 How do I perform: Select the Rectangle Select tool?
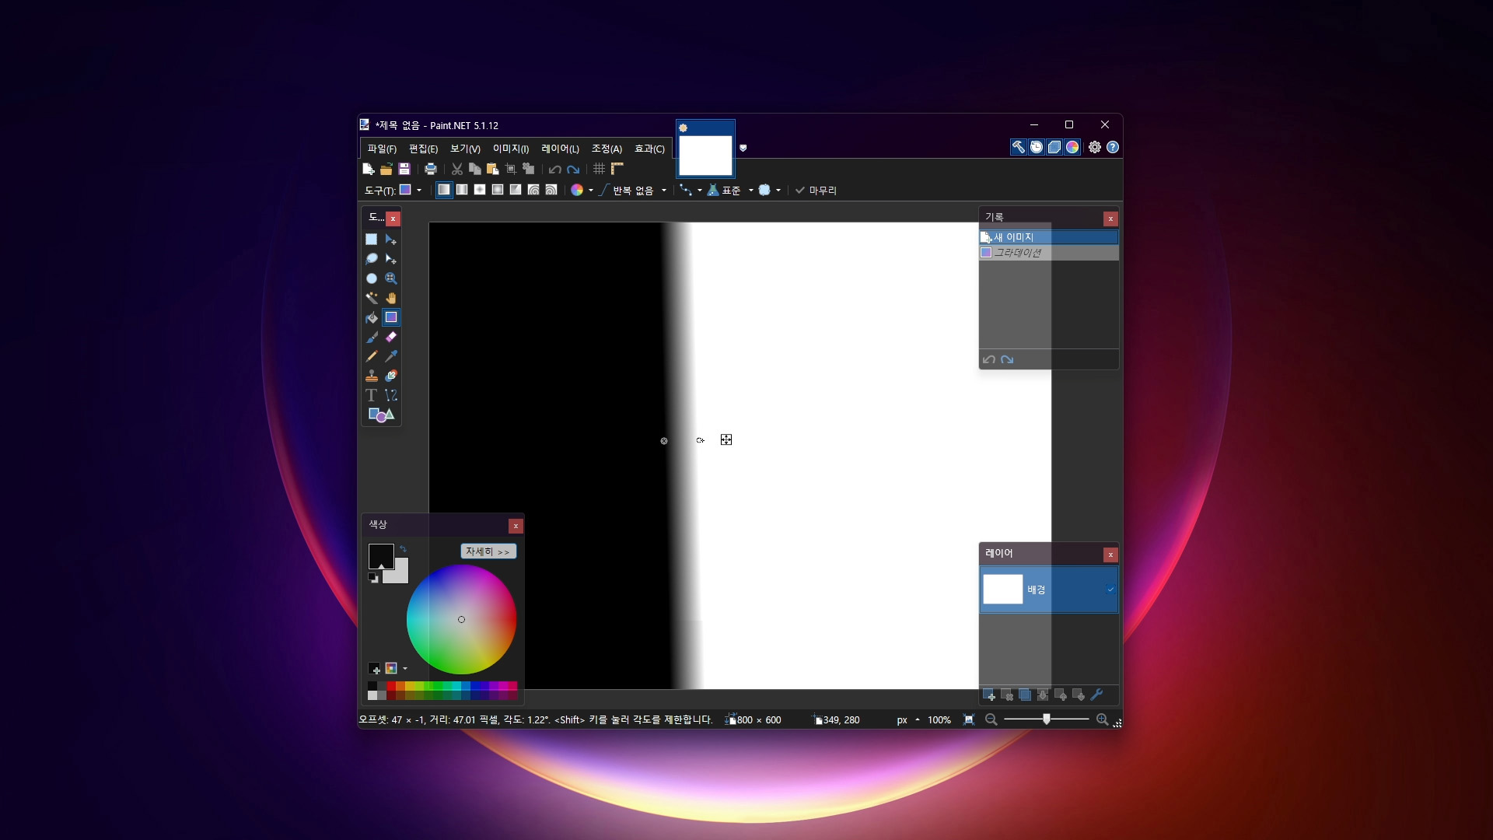point(372,240)
